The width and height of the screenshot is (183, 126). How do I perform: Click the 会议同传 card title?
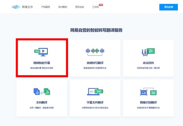[148, 63]
